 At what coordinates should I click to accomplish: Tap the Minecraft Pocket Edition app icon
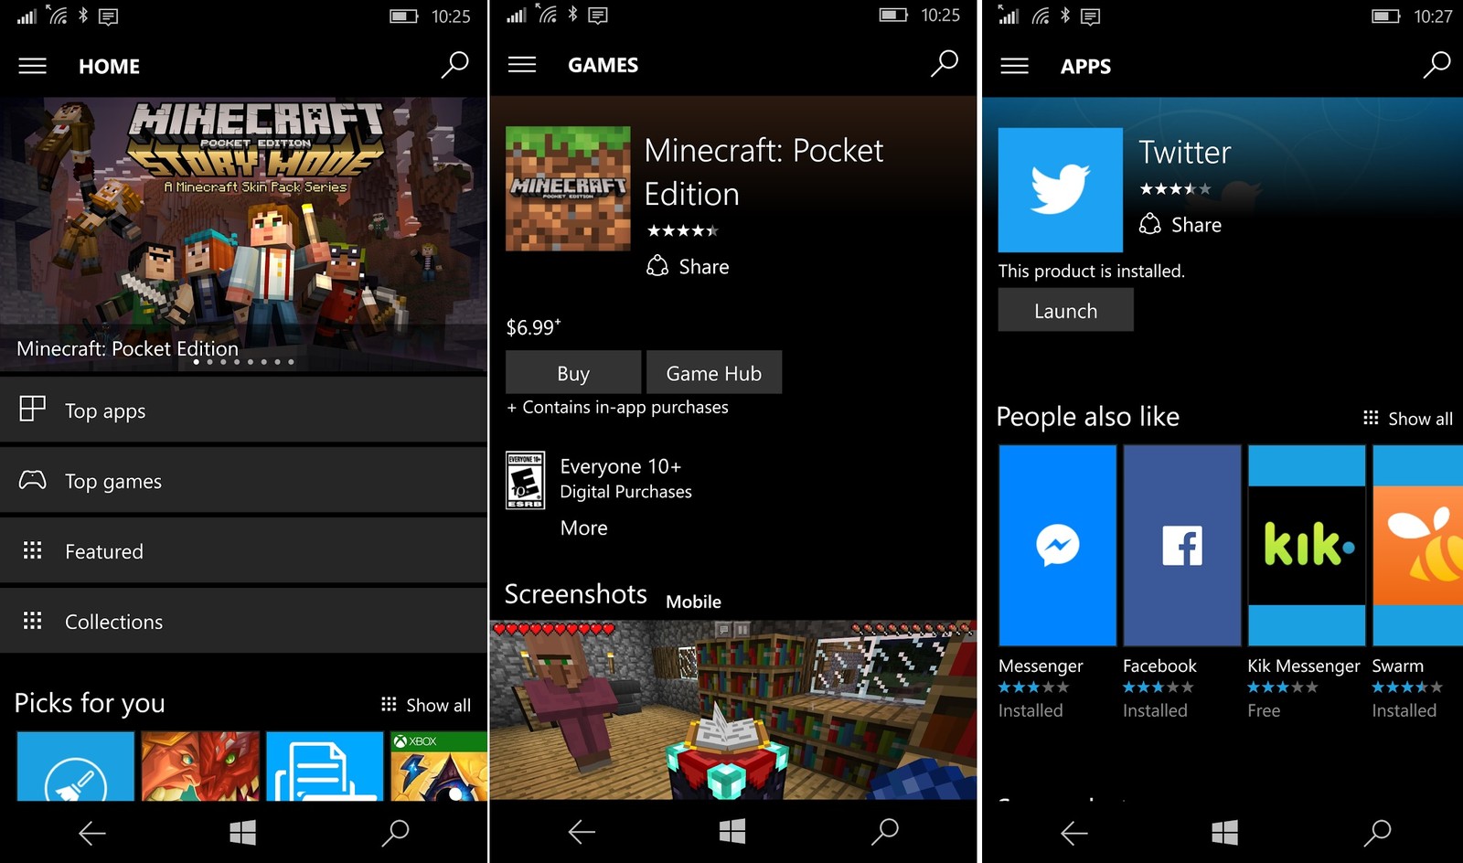coord(568,188)
